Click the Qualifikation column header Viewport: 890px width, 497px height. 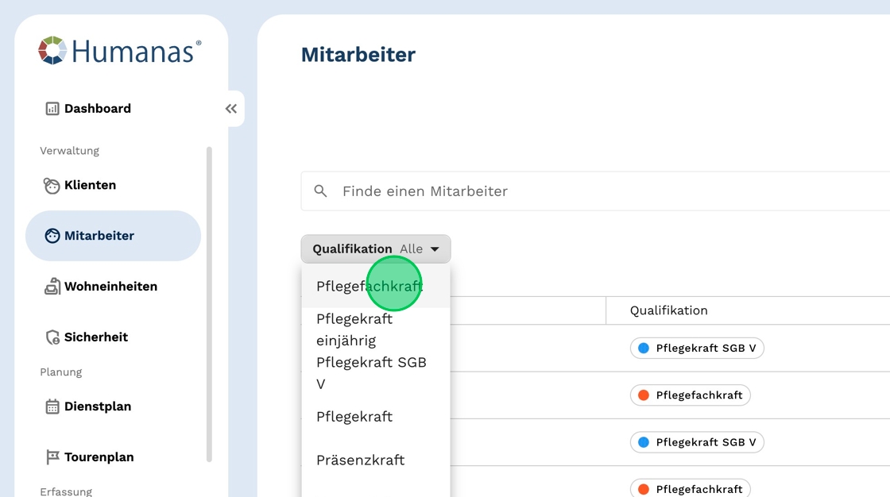(x=668, y=310)
